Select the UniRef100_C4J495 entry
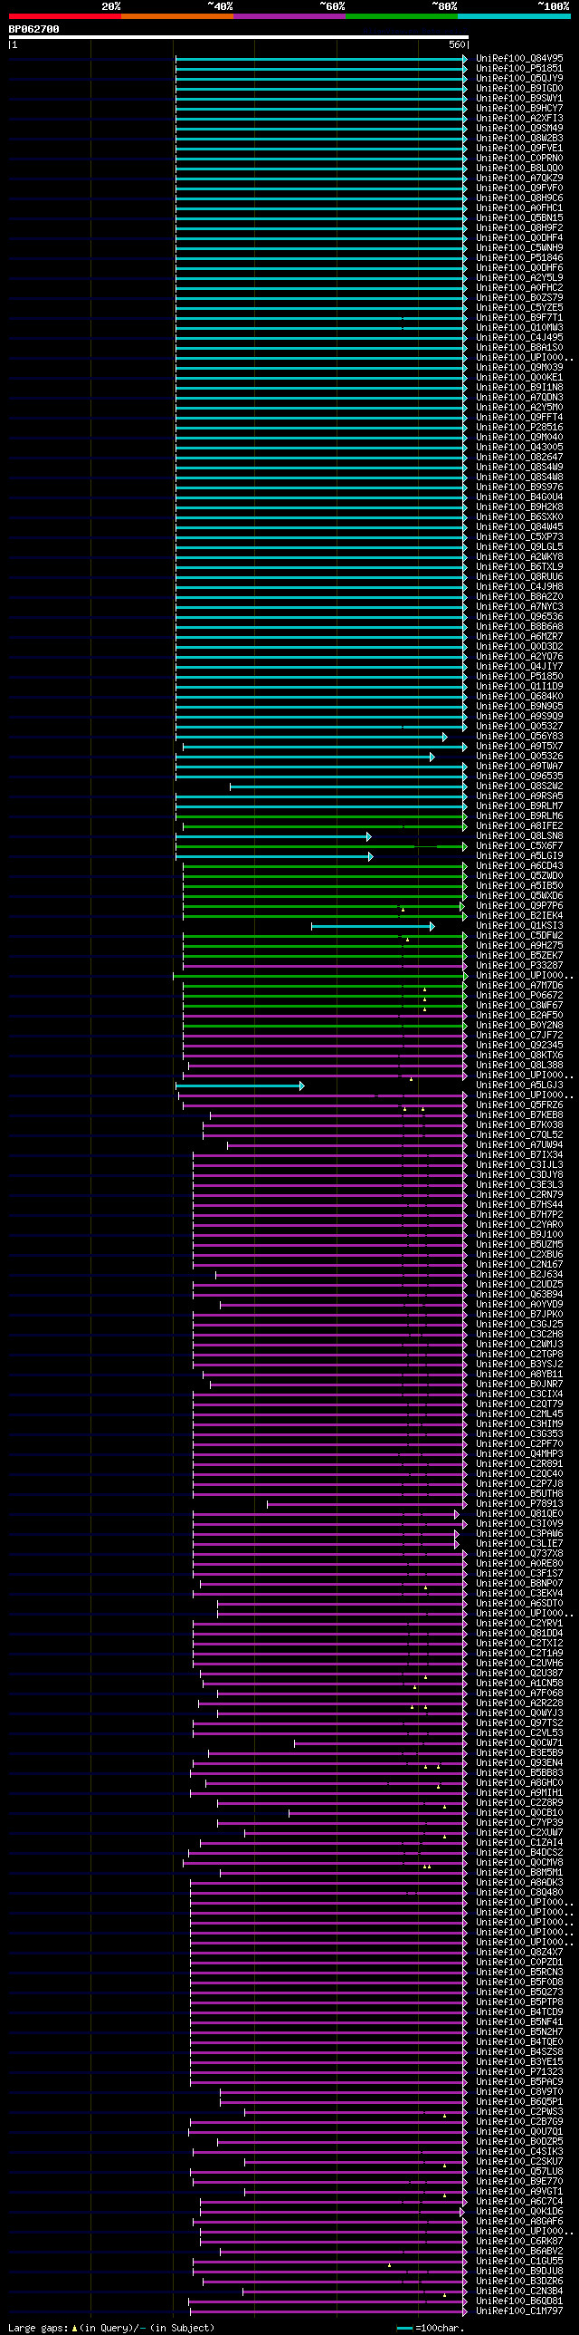The height and width of the screenshot is (2335, 579). click(x=519, y=338)
